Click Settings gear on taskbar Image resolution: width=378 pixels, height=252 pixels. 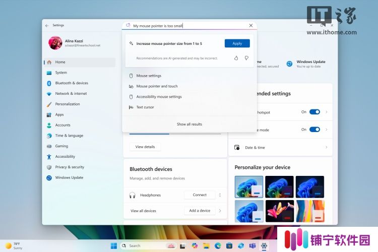point(264,246)
